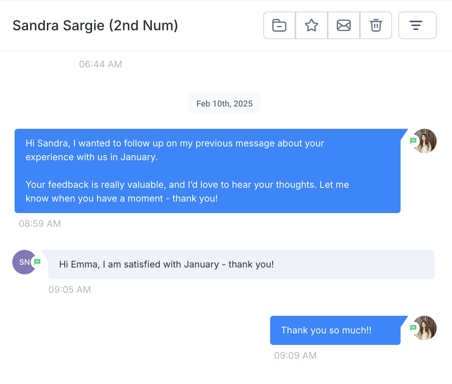Click SMS icon next to 'Thank you' message
The width and height of the screenshot is (452, 384).
coord(413,328)
